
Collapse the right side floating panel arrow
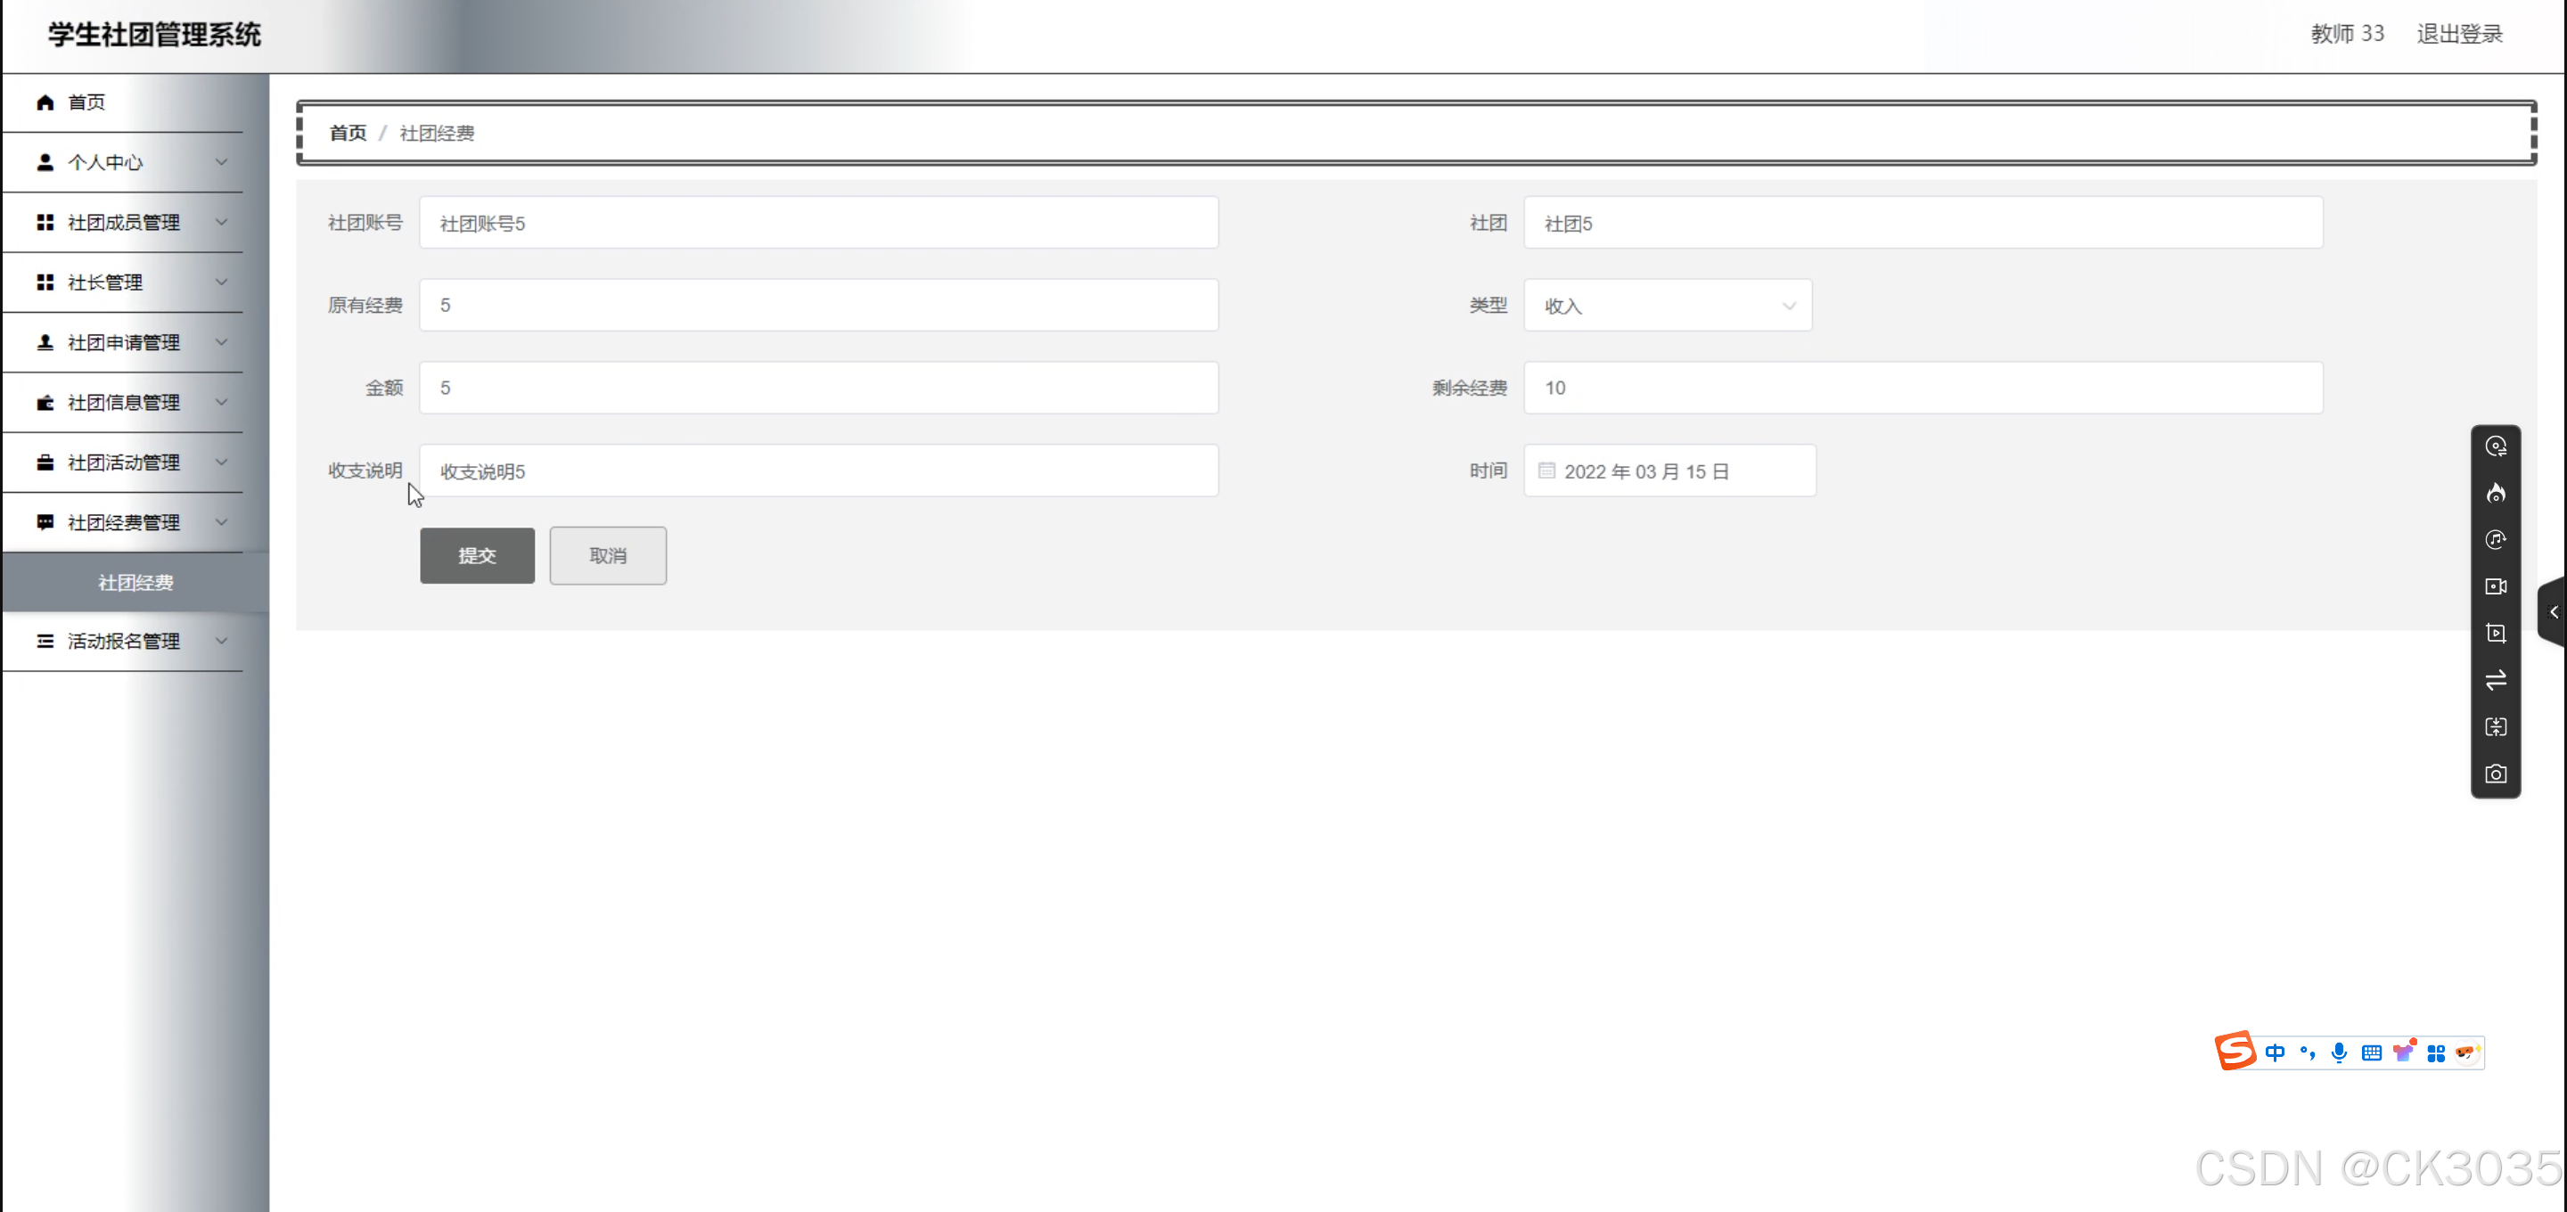point(2553,612)
